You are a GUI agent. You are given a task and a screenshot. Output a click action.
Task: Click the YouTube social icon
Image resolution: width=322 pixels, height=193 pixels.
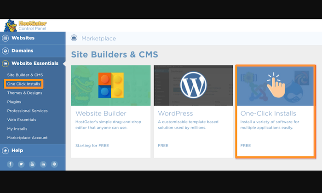click(32, 164)
